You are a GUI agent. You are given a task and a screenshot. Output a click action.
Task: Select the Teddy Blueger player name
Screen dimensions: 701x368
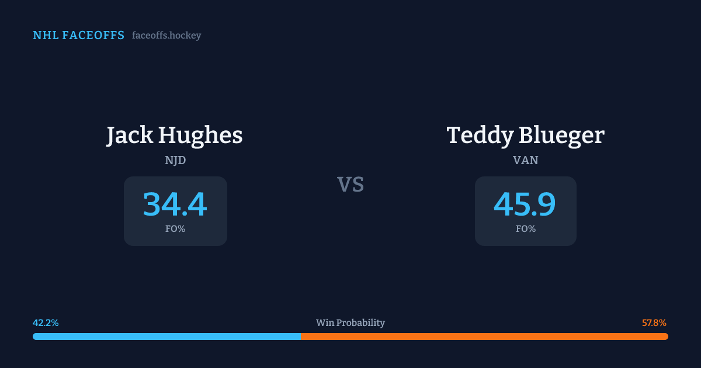coord(526,136)
